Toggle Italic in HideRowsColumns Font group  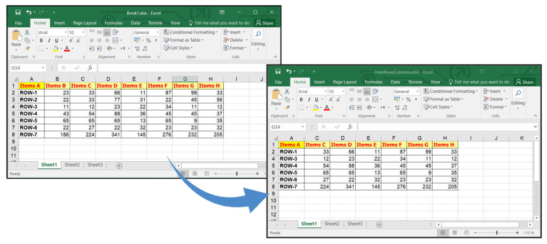tap(308, 100)
